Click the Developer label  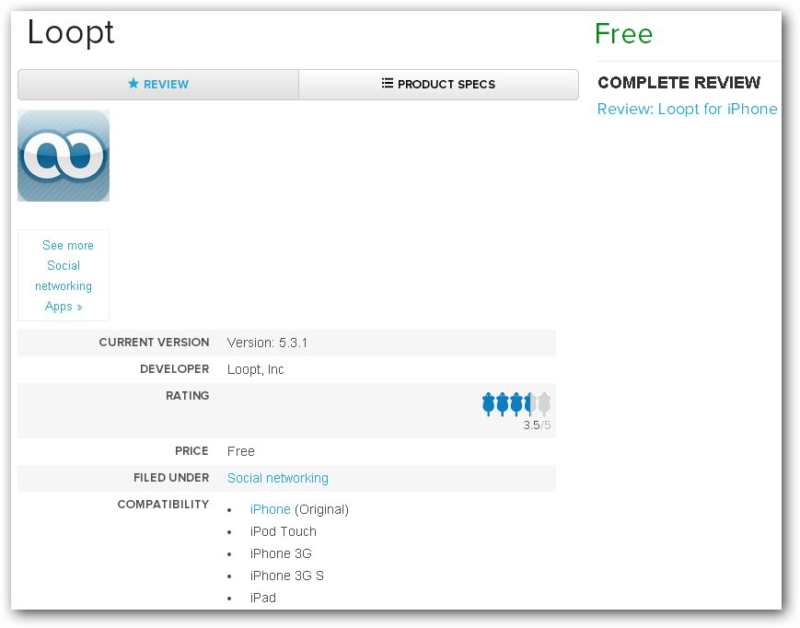(x=175, y=369)
